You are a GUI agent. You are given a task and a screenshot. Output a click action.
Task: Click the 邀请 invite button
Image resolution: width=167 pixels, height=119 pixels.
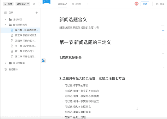145,4
